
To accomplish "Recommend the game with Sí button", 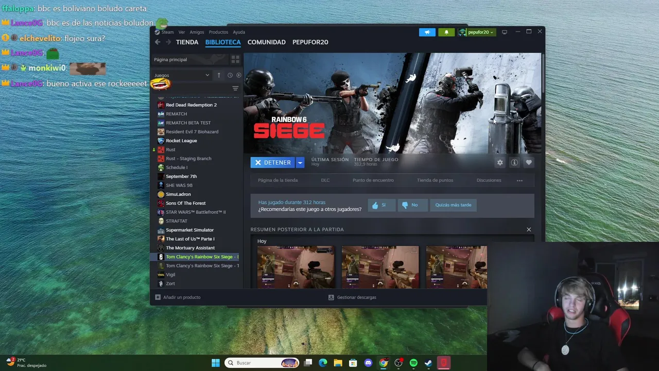I will 381,205.
